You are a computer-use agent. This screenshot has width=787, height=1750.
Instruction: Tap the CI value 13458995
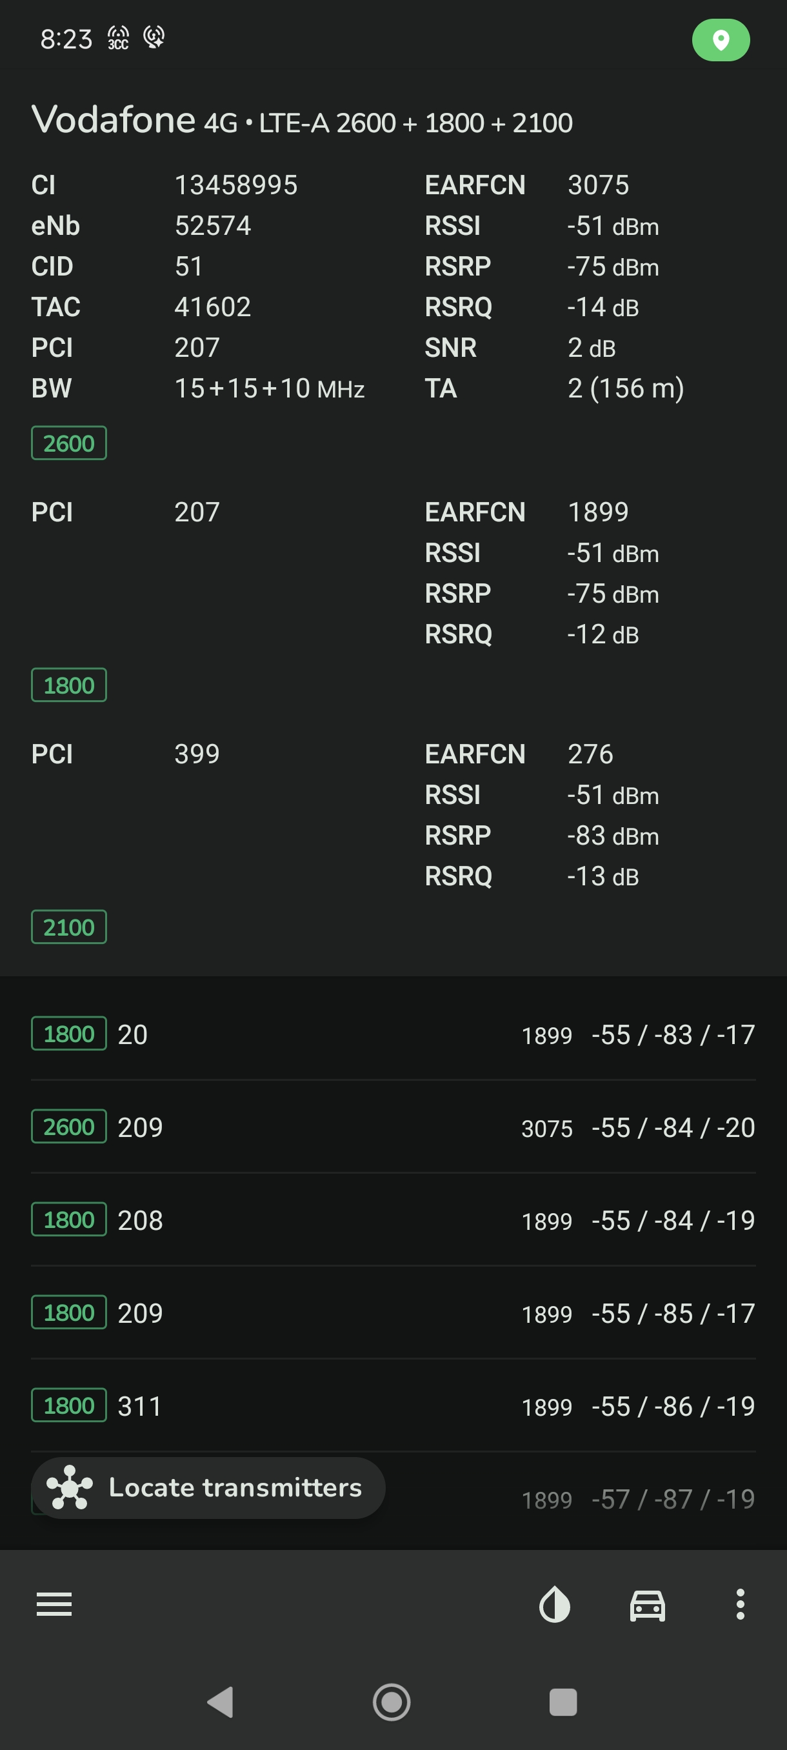[x=235, y=185]
